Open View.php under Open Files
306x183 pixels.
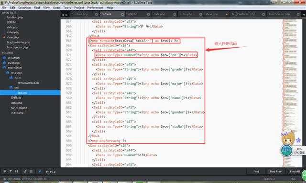click(x=12, y=37)
